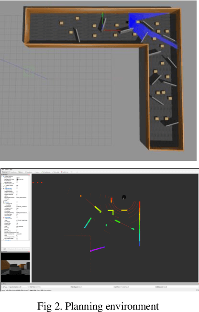Pick the Measure tool
199x312 pixels.
click(37, 172)
